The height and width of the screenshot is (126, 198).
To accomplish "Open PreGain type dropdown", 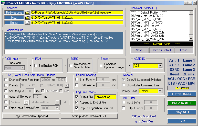I will click(26, 102).
